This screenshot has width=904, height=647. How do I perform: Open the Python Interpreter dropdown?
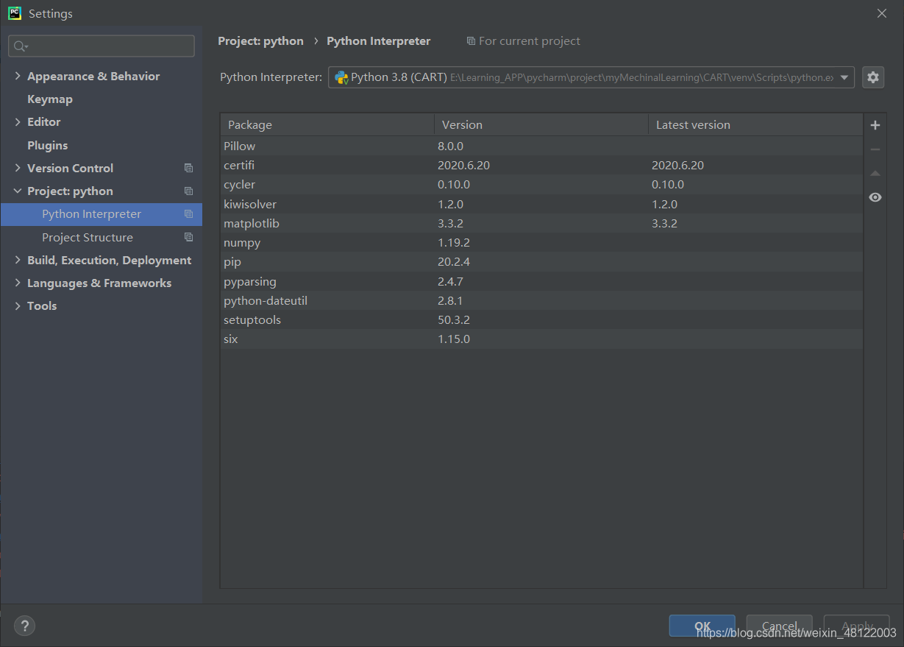[x=845, y=77]
